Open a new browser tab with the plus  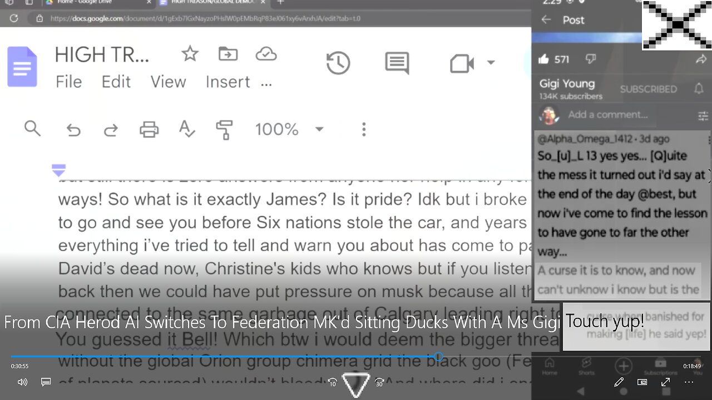[x=280, y=2]
